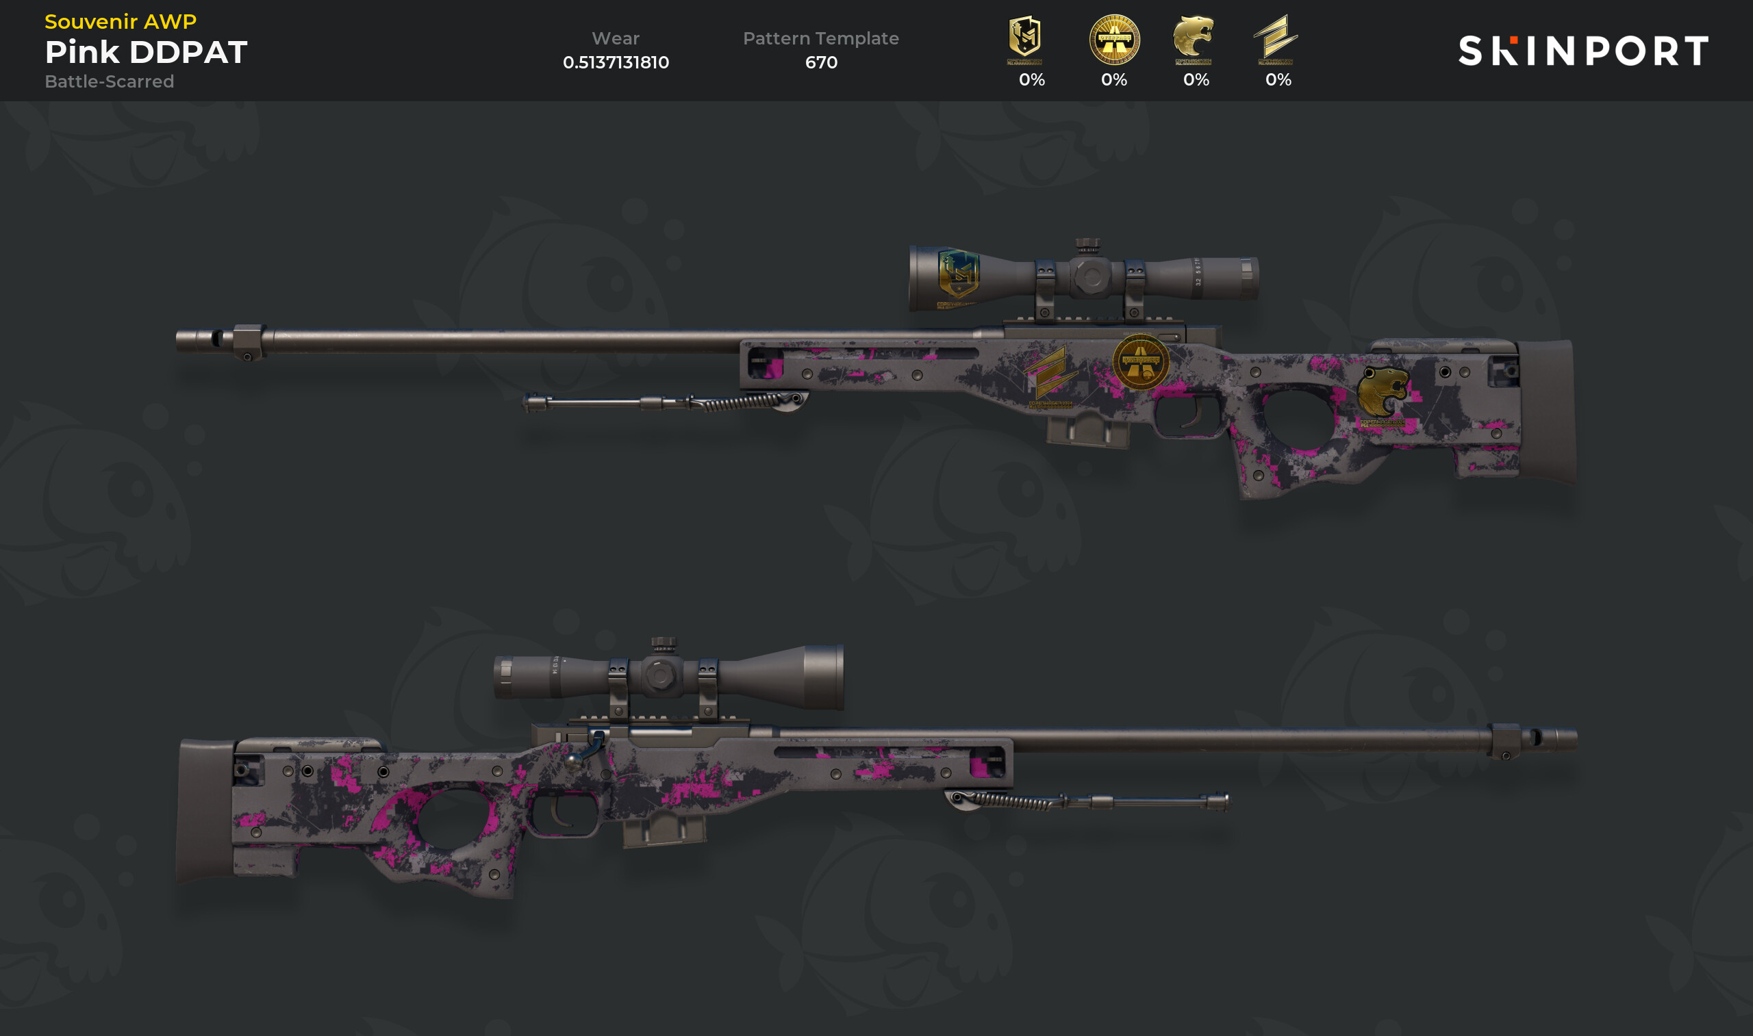This screenshot has height=1036, width=1753.
Task: Click the Battle-Scarred condition text
Action: 109,81
